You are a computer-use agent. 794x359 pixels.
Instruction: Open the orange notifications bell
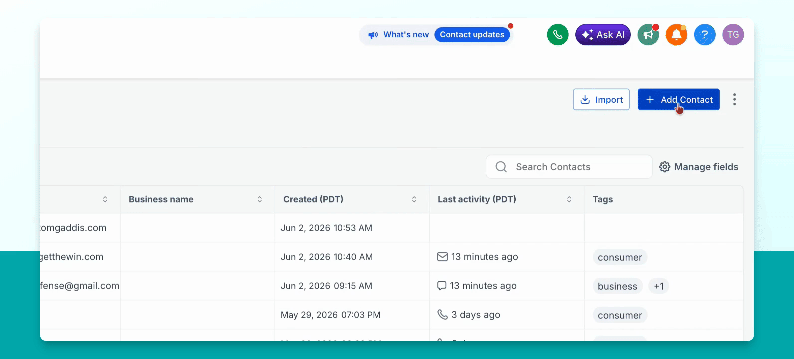676,35
